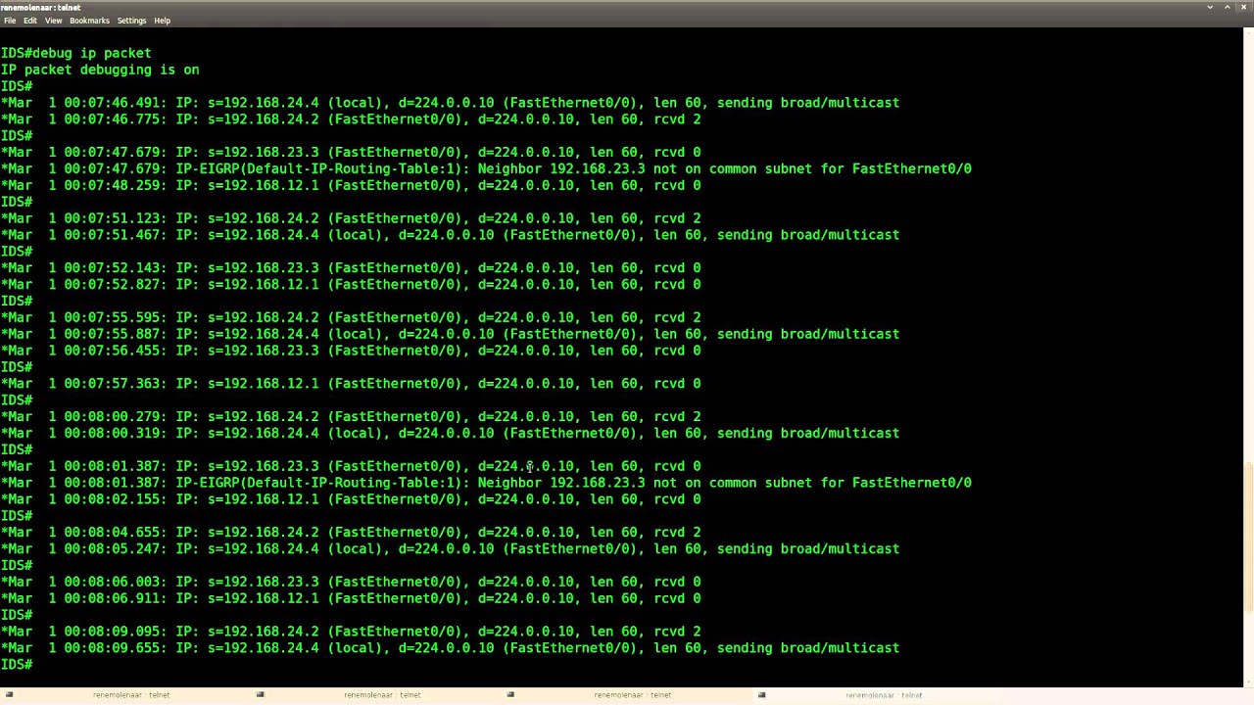Switch to the fourth renemolenaar telnet tab
This screenshot has height=705, width=1254.
pos(878,695)
